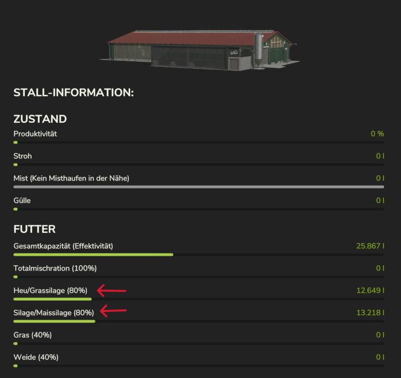Click the red arrow beside Silage/Maissilage
The height and width of the screenshot is (378, 401).
113,311
